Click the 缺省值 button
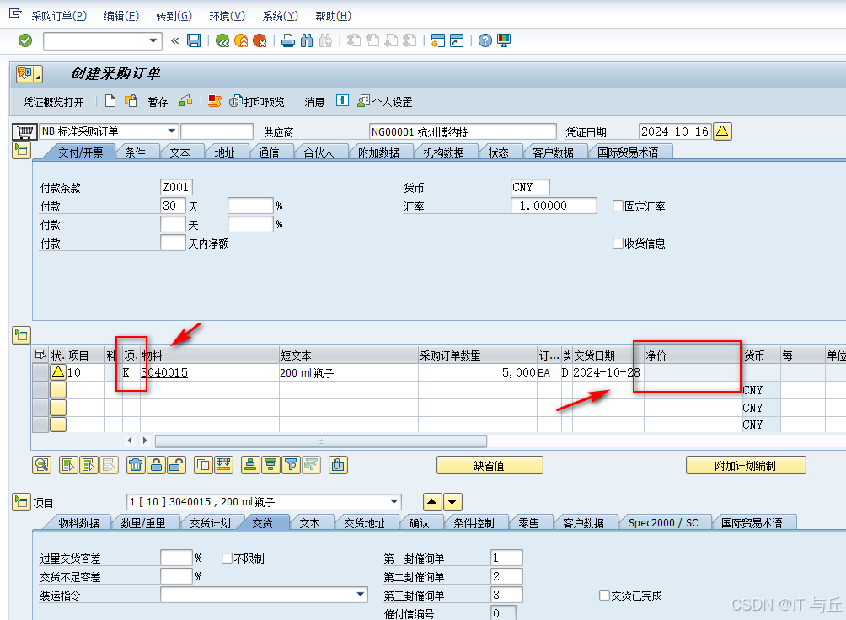Image resolution: width=846 pixels, height=620 pixels. coord(489,464)
